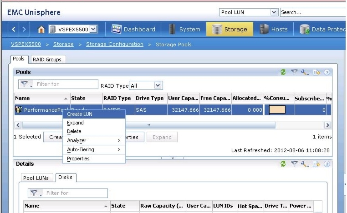Open the Dashboard section
Screen dimensions: 347x213
133,29
